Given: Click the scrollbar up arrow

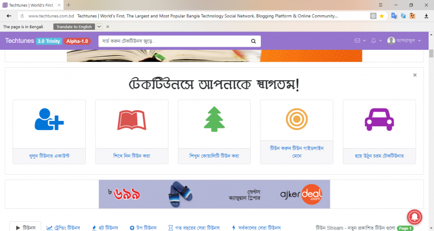Looking at the screenshot, I should point(431,35).
